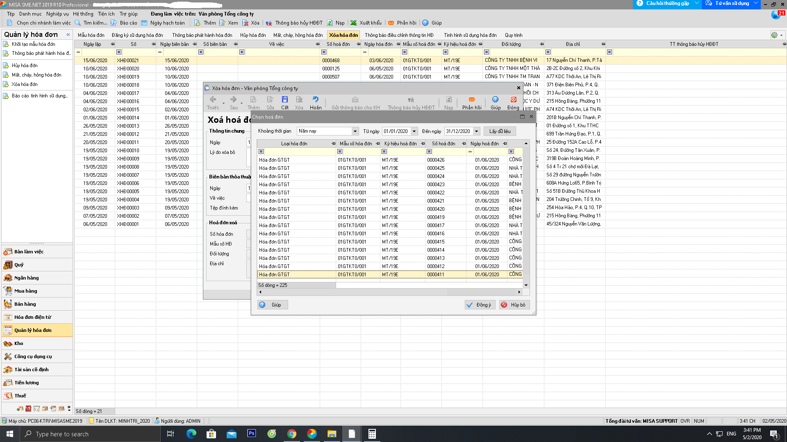
Task: Toggle filter box under Số hoá đơn dialog column
Action: [429, 151]
